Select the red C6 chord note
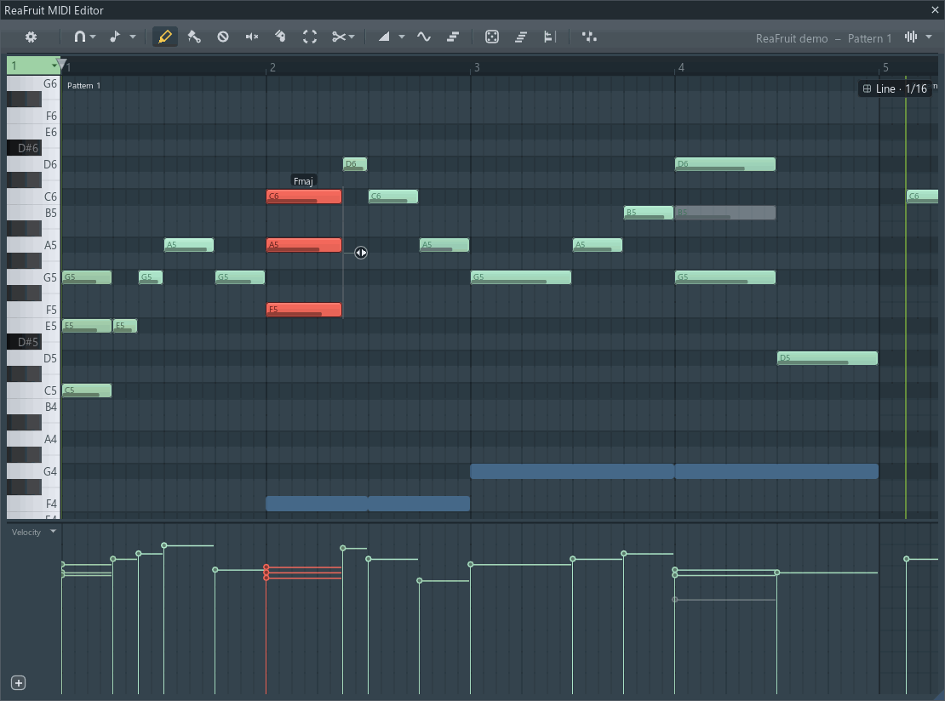945x701 pixels. (x=304, y=197)
